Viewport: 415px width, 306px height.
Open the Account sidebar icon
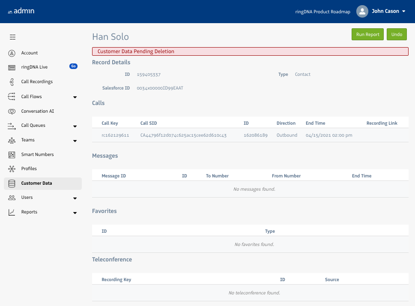12,53
